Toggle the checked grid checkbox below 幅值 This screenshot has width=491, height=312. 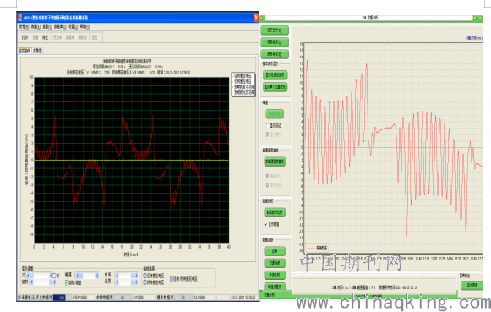click(x=67, y=282)
